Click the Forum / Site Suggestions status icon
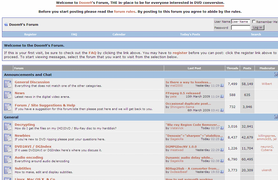 pos(8,107)
